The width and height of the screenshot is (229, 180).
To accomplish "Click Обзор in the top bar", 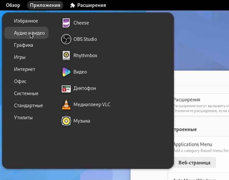I will pyautogui.click(x=13, y=5).
